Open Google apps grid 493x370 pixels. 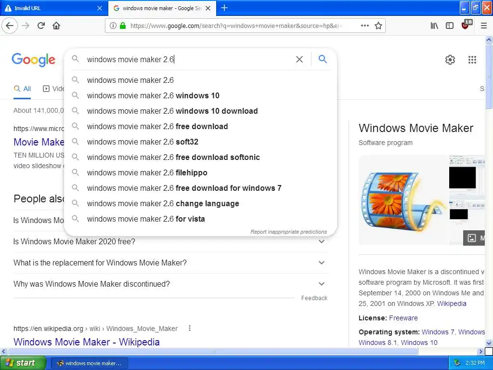coord(472,59)
